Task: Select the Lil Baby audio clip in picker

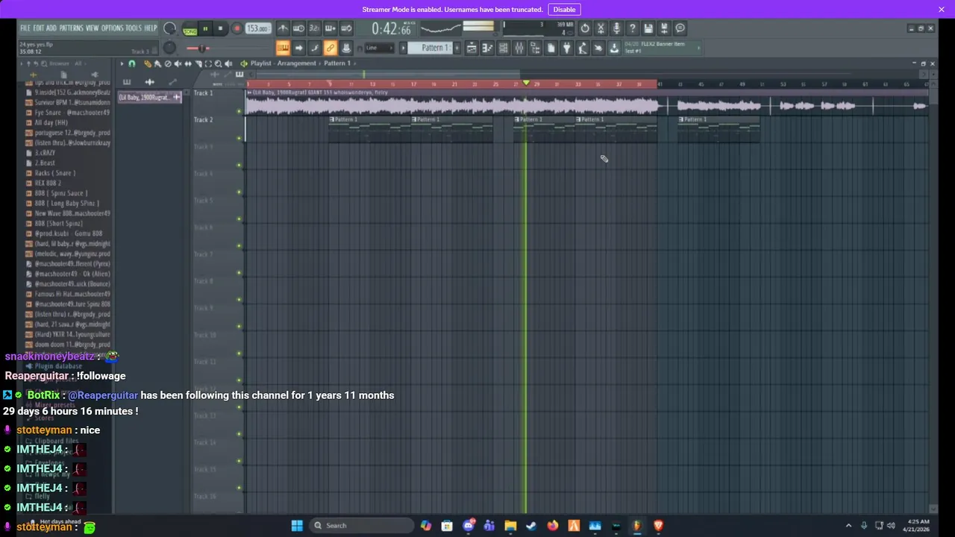Action: (x=148, y=98)
